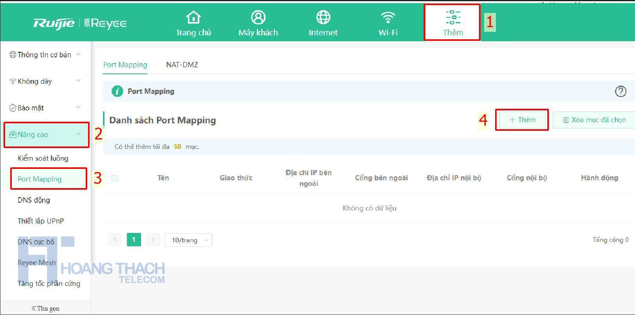Screen dimensions: 635x315
Task: Open the Máy khách clients icon
Action: (x=258, y=18)
